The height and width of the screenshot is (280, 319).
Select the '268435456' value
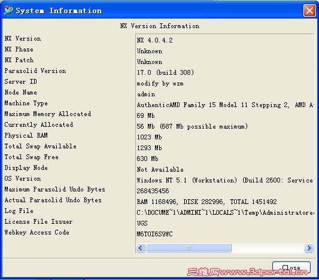tap(153, 191)
